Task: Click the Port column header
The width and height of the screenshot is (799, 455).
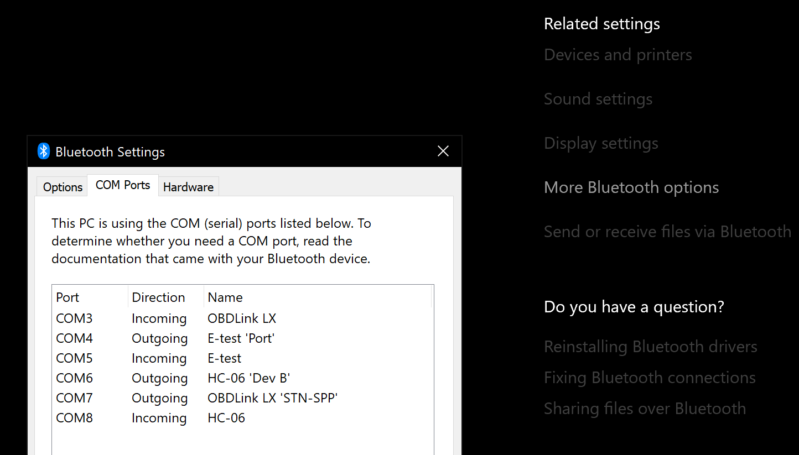Action: [90, 297]
